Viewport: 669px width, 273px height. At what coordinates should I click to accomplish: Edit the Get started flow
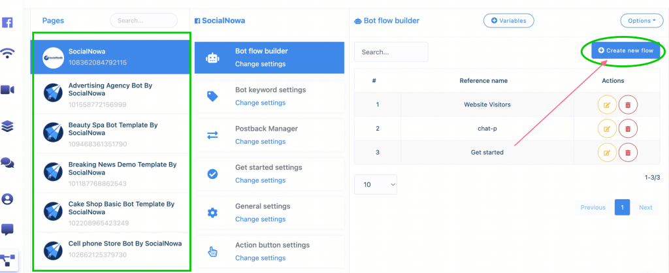tap(607, 152)
